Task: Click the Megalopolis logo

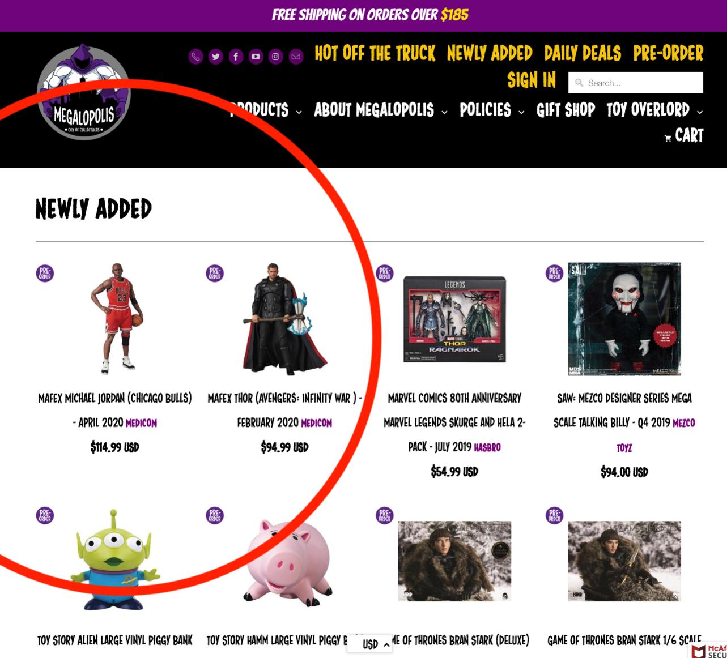Action: 84,92
